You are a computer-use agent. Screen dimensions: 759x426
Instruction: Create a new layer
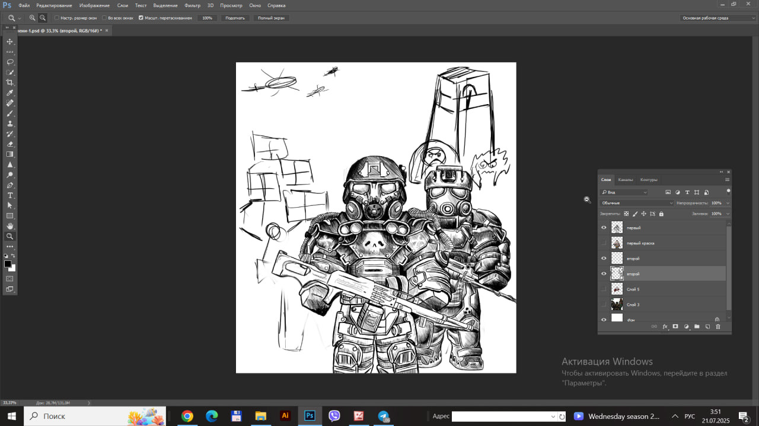pos(707,326)
